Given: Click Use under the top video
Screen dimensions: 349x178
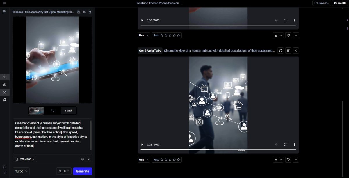Looking at the screenshot, I should coord(142,35).
